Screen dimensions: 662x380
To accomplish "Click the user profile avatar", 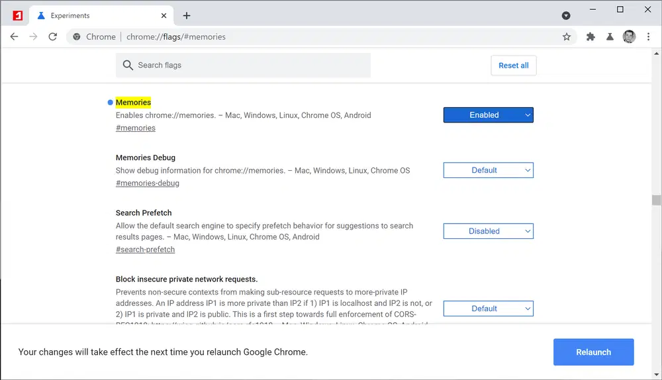I will 629,37.
